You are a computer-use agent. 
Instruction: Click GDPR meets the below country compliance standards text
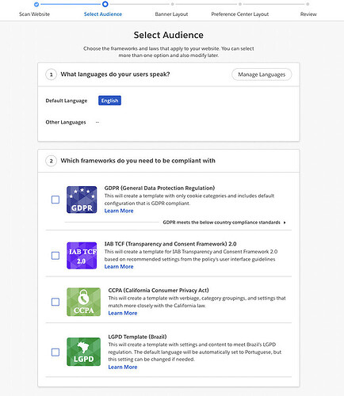pos(221,223)
